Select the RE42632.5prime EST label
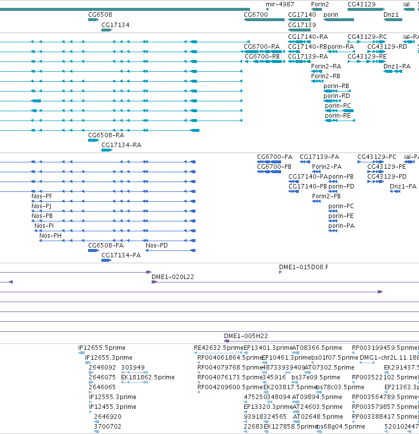The image size is (419, 434). (x=219, y=348)
